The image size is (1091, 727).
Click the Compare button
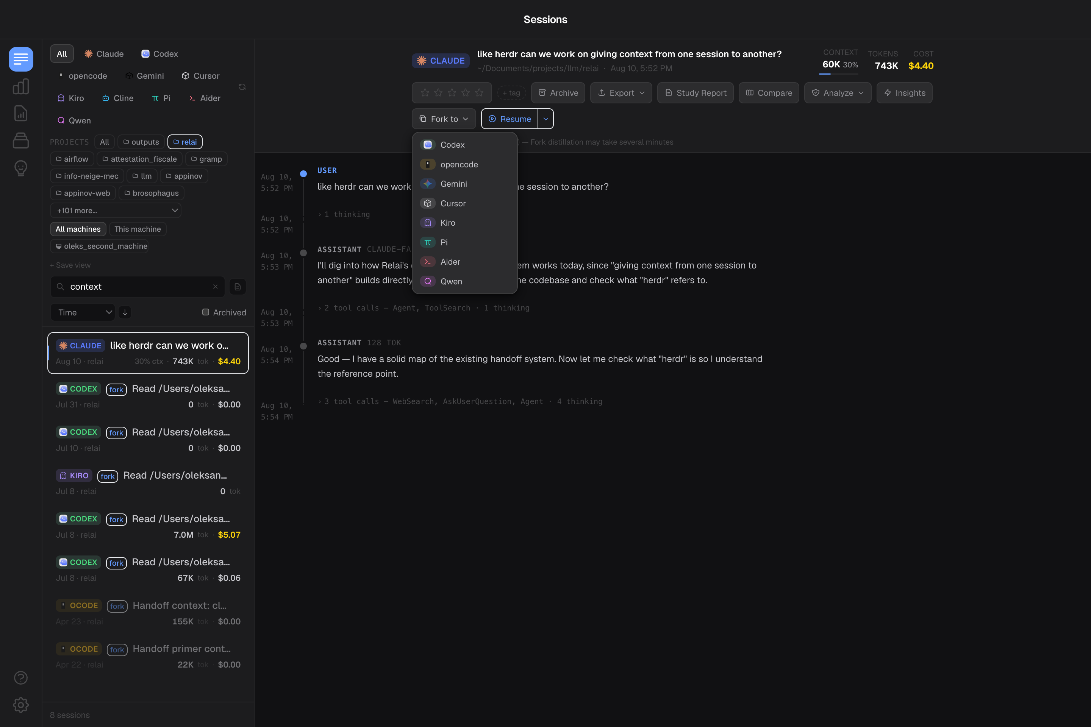tap(769, 93)
